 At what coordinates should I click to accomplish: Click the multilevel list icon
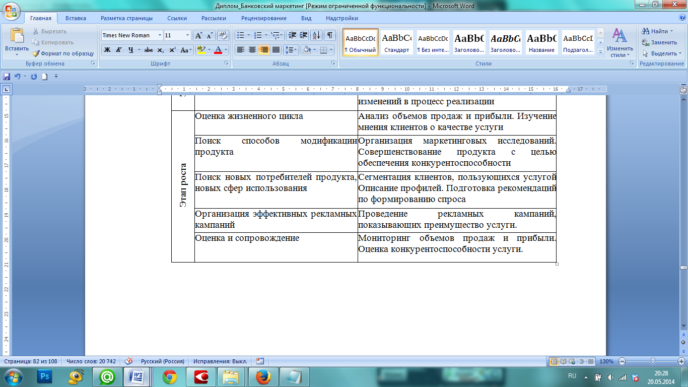pyautogui.click(x=275, y=35)
